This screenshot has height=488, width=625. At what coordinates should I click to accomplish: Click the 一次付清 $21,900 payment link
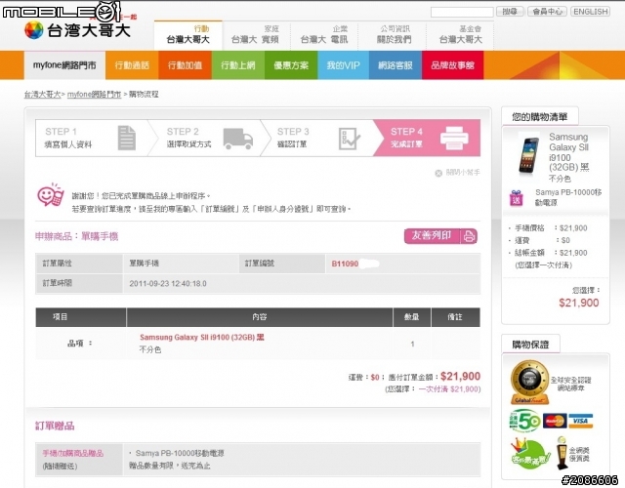pyautogui.click(x=449, y=389)
